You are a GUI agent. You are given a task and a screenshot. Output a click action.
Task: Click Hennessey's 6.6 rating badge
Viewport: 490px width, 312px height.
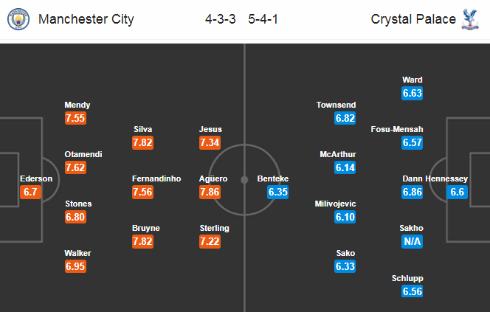[x=458, y=192]
